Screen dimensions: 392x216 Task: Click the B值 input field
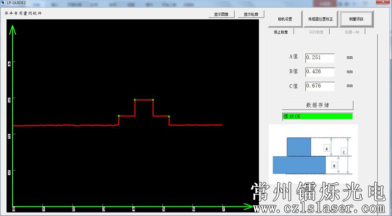(x=319, y=72)
